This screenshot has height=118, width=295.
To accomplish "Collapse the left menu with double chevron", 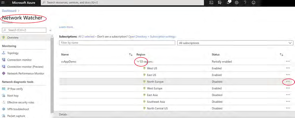I will point(50,30).
